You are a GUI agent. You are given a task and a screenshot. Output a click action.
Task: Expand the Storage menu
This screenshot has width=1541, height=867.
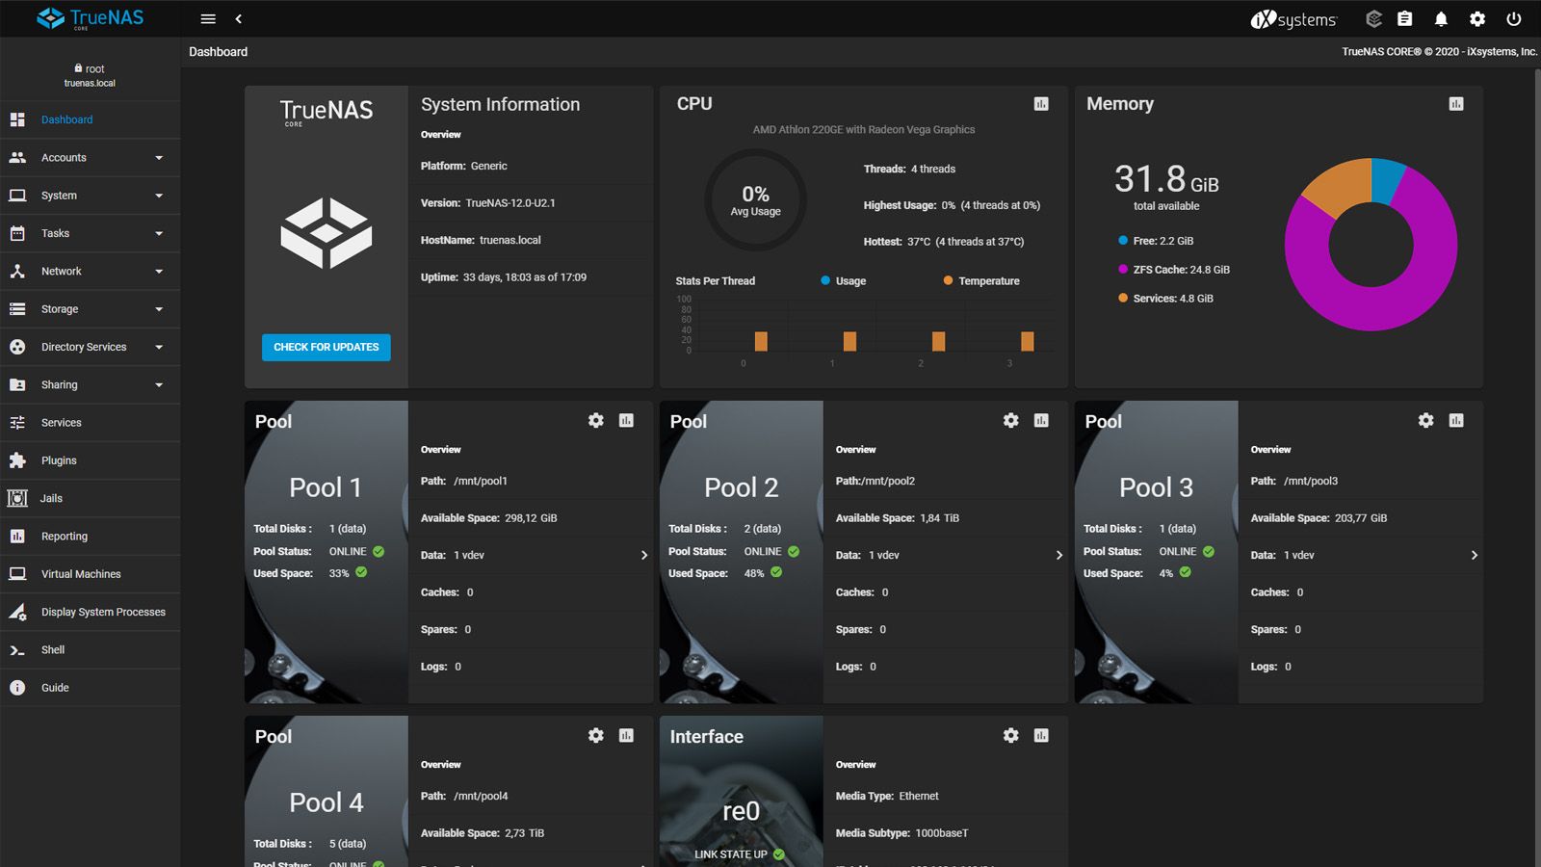tap(91, 309)
